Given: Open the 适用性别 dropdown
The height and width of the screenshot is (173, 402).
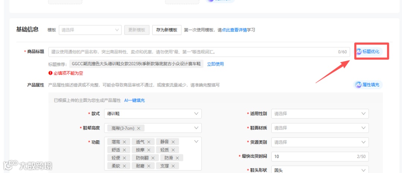Looking at the screenshot, I should (x=320, y=114).
